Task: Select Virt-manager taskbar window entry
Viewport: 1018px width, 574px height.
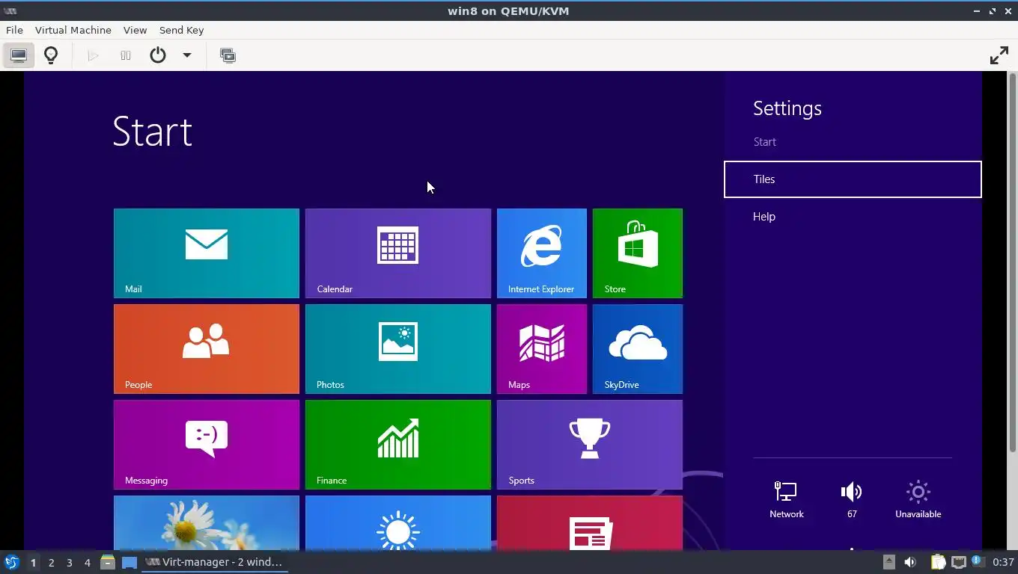Action: click(x=215, y=562)
